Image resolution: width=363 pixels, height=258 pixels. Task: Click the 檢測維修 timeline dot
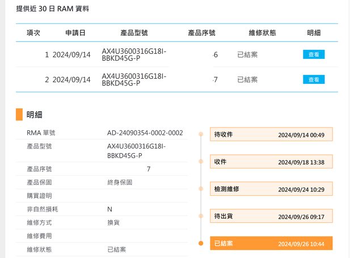201,189
